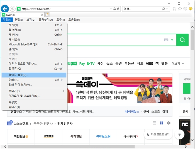This screenshot has width=195, height=149.
Task: Choose 새 세션(I) menu entry
Action: click(x=34, y=40)
